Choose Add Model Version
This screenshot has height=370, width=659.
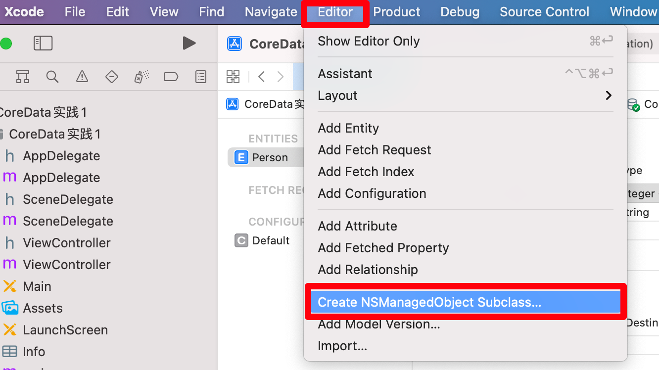click(x=465, y=324)
